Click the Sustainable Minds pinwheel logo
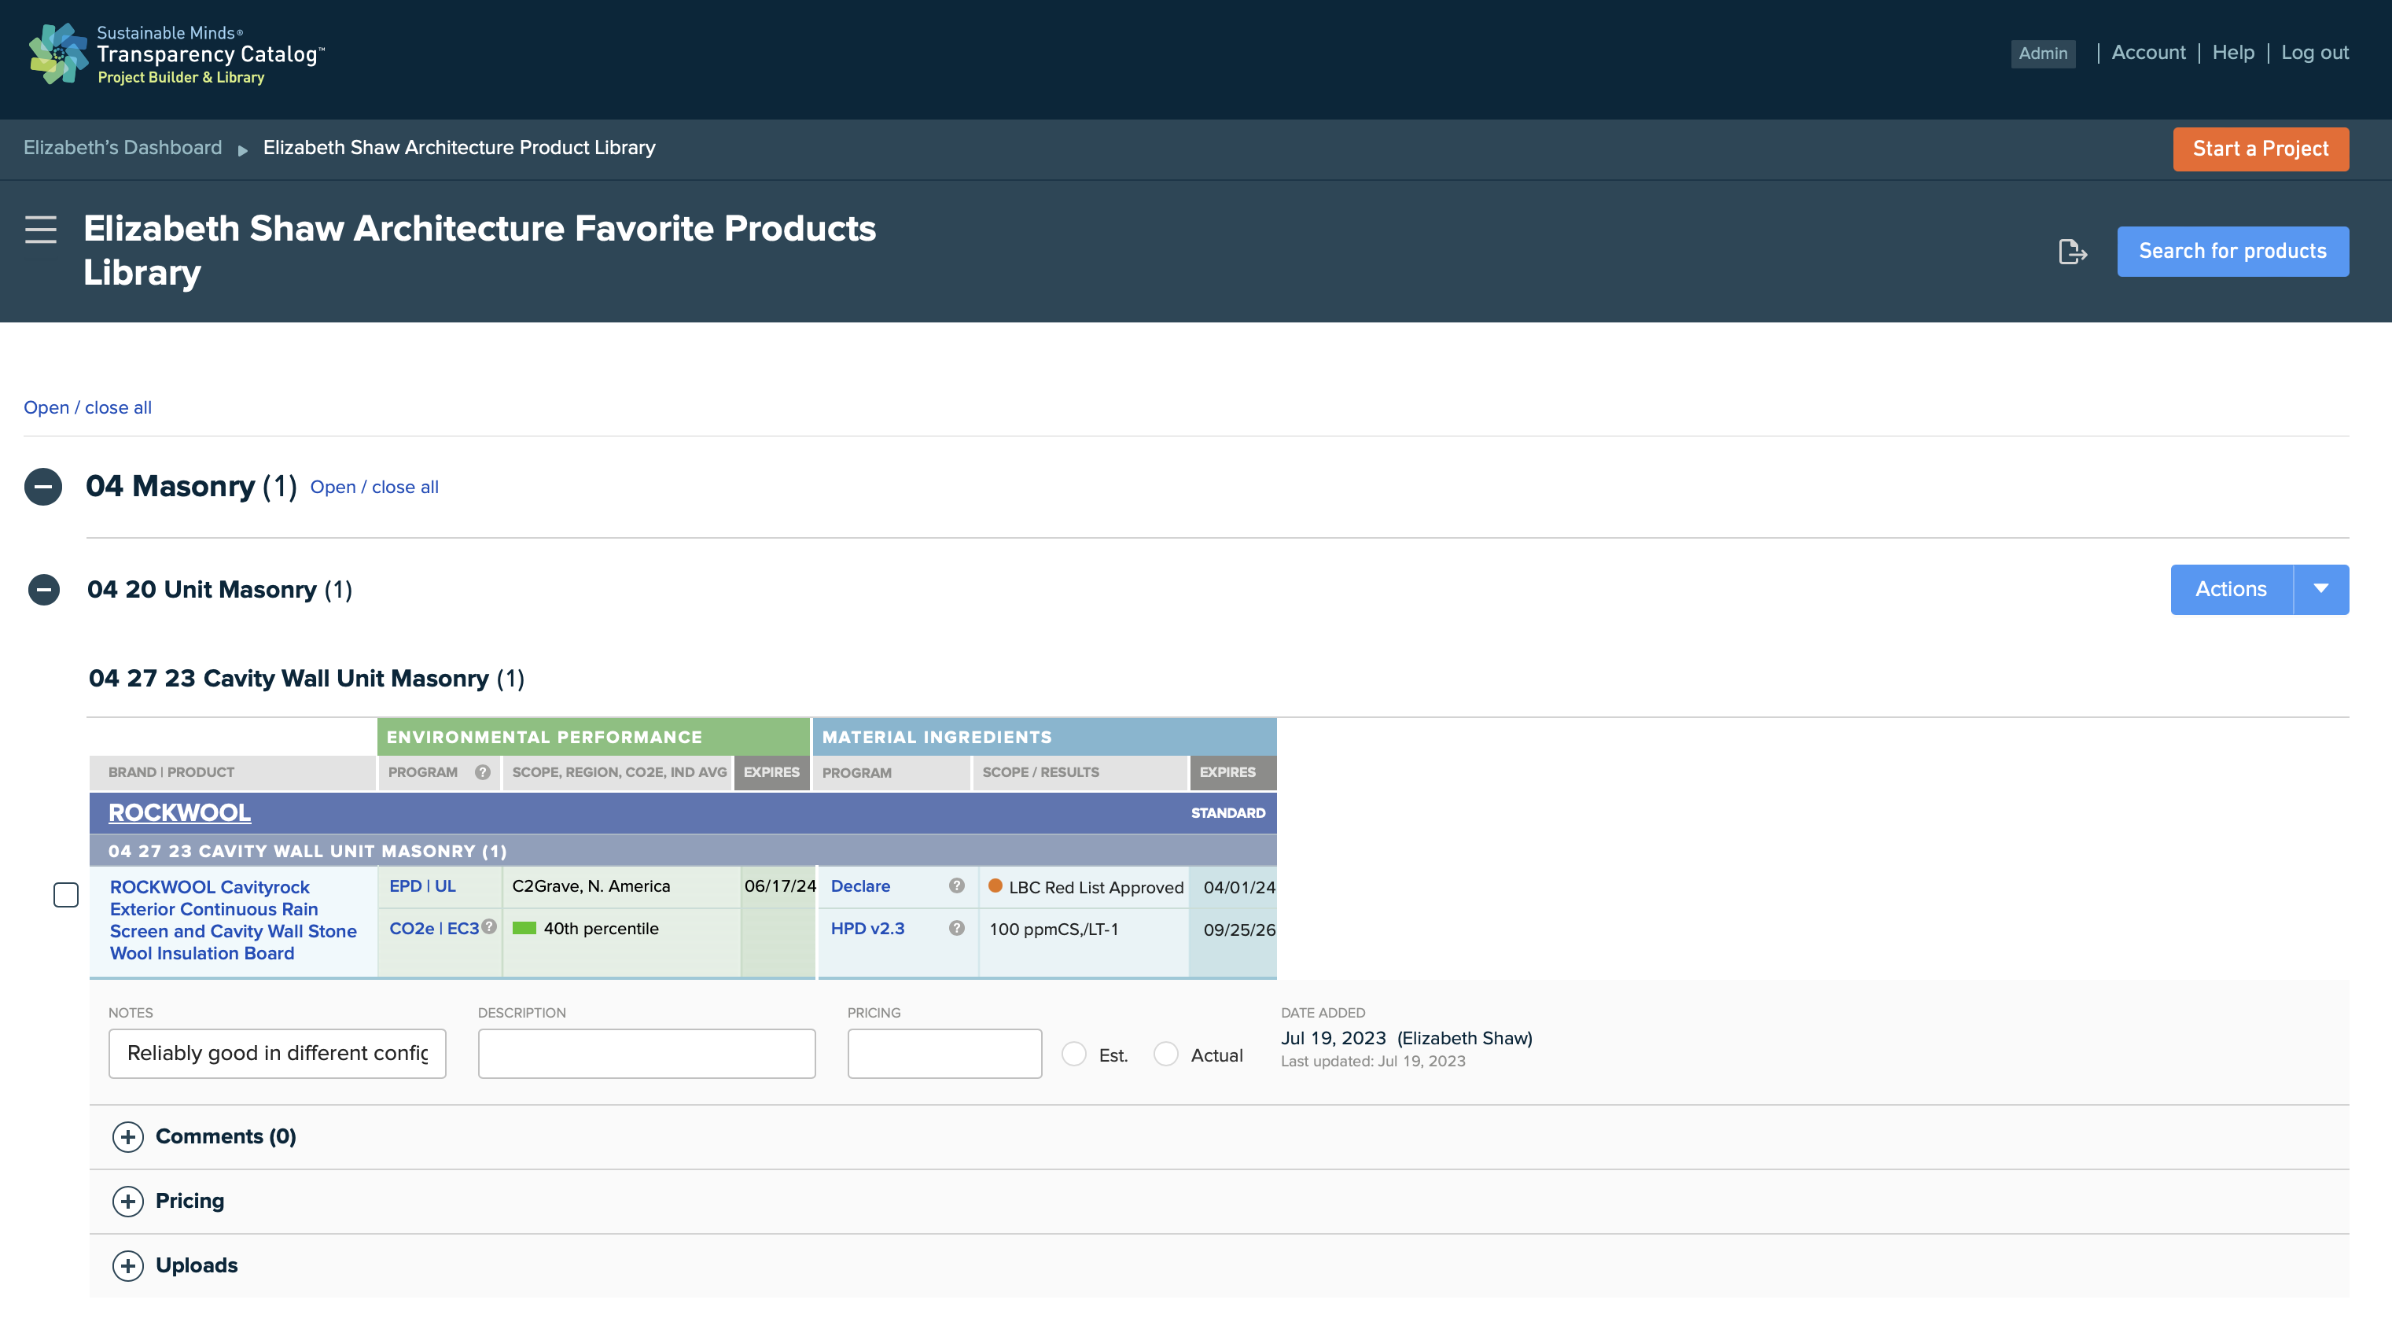2392x1329 pixels. (57, 53)
